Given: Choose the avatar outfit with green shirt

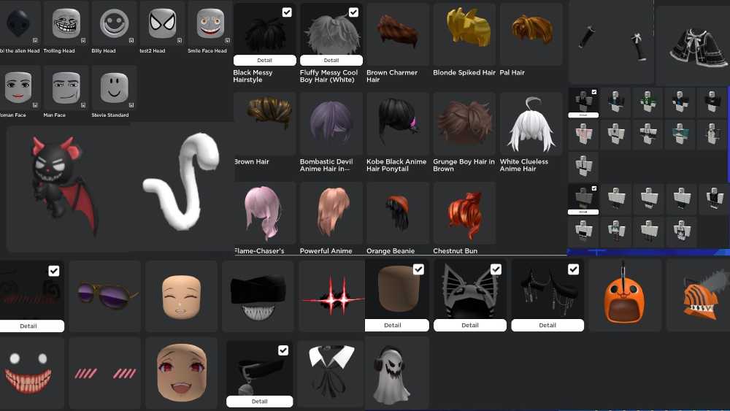Looking at the screenshot, I should [x=648, y=101].
